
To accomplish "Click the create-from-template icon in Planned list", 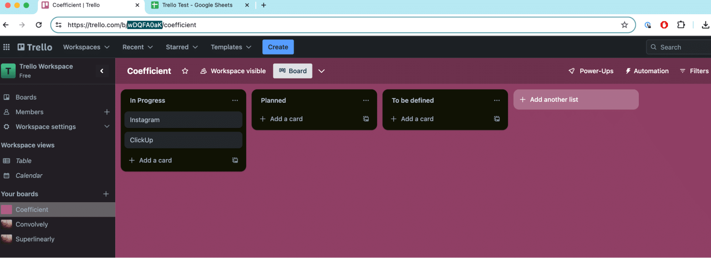I will point(366,119).
